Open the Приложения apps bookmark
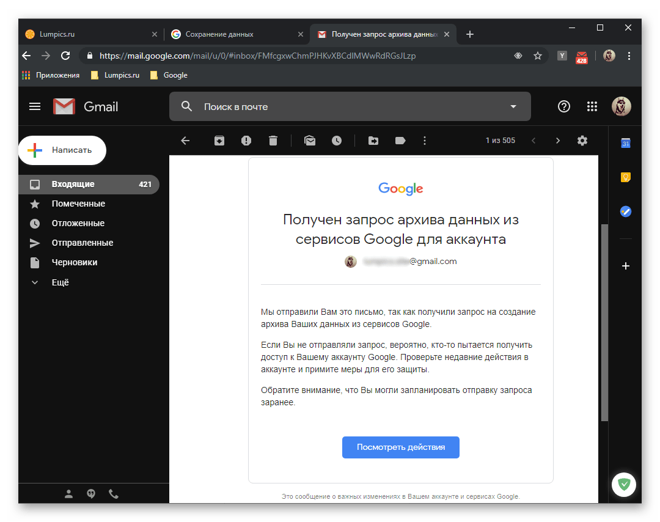The width and height of the screenshot is (660, 522). click(51, 75)
